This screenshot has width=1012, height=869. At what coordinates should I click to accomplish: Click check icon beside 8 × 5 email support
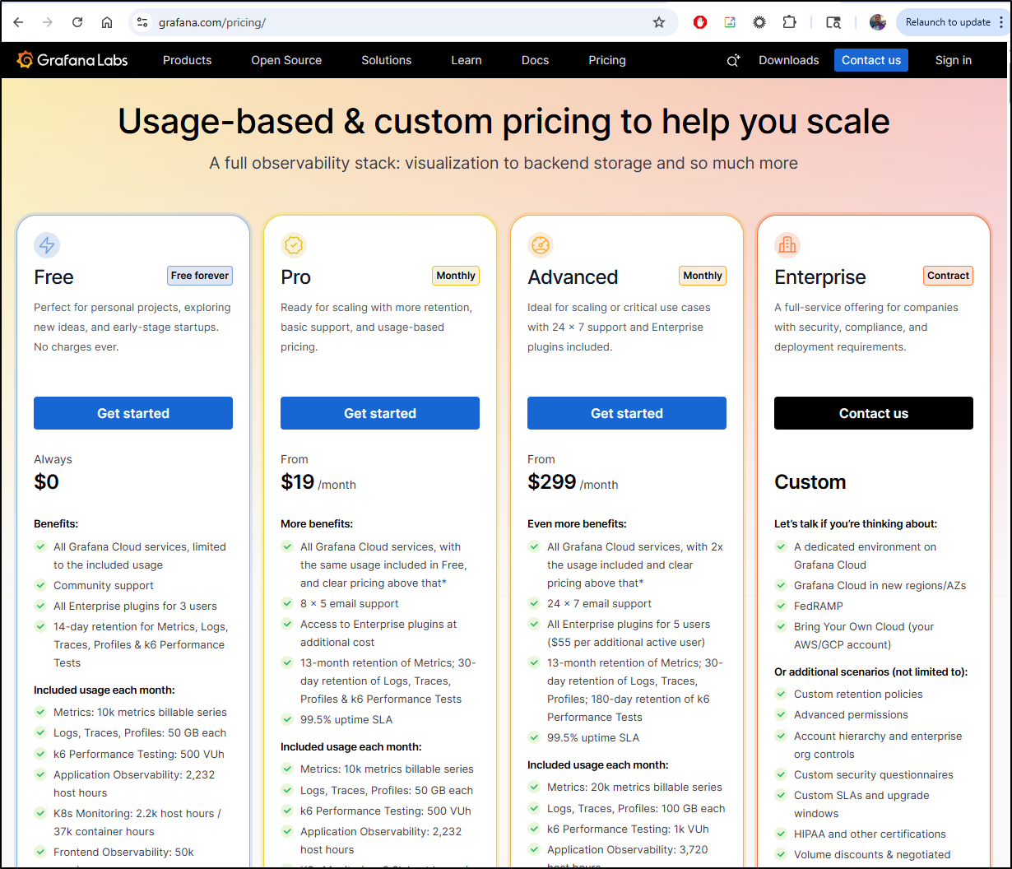[x=286, y=603]
